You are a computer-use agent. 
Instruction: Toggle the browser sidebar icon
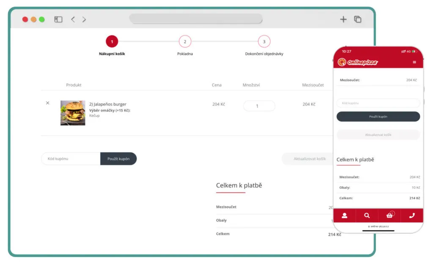click(58, 19)
